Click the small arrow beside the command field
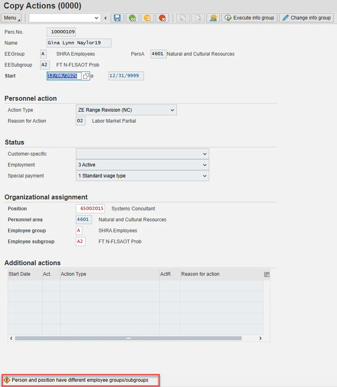 [105, 18]
